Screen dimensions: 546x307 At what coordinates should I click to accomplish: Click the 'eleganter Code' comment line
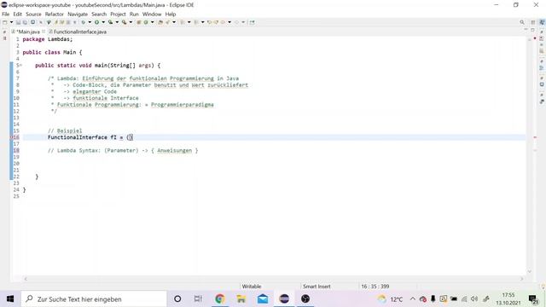tap(95, 91)
